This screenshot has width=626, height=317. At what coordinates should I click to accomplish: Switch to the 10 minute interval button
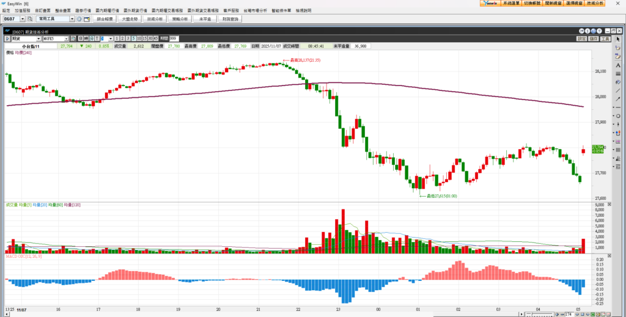(x=139, y=38)
